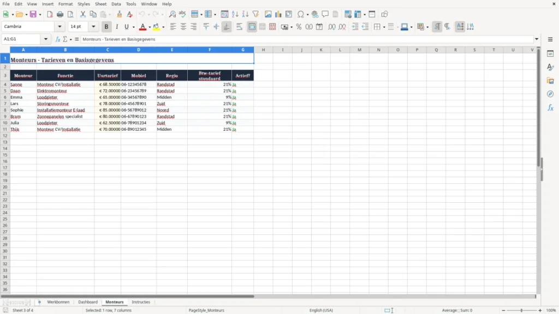Toggle Italic formatting
This screenshot has width=559, height=314.
[117, 27]
